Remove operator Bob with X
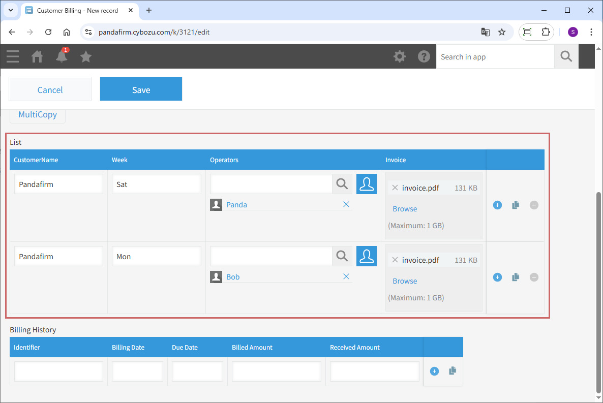Viewport: 603px width, 403px height. tap(346, 276)
